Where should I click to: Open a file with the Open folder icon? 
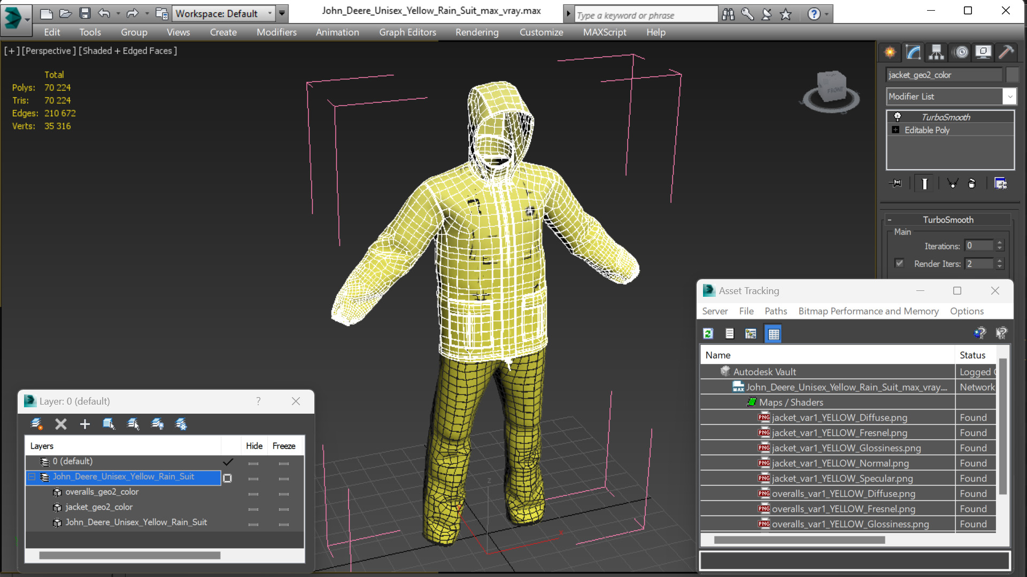(x=66, y=13)
